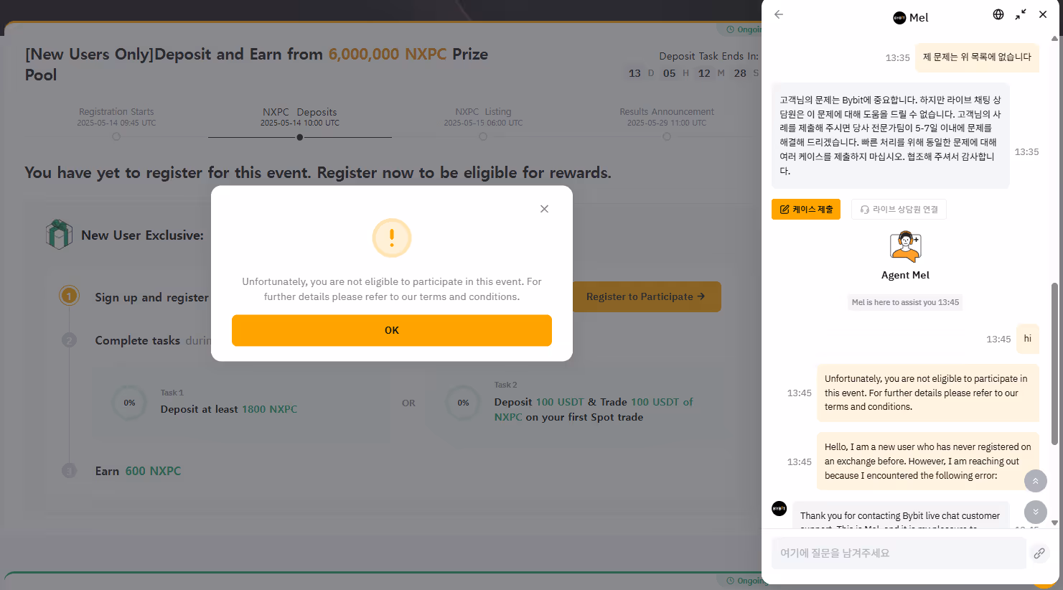
Task: Click the chat panel vertical scrollbar
Action: tap(1054, 363)
